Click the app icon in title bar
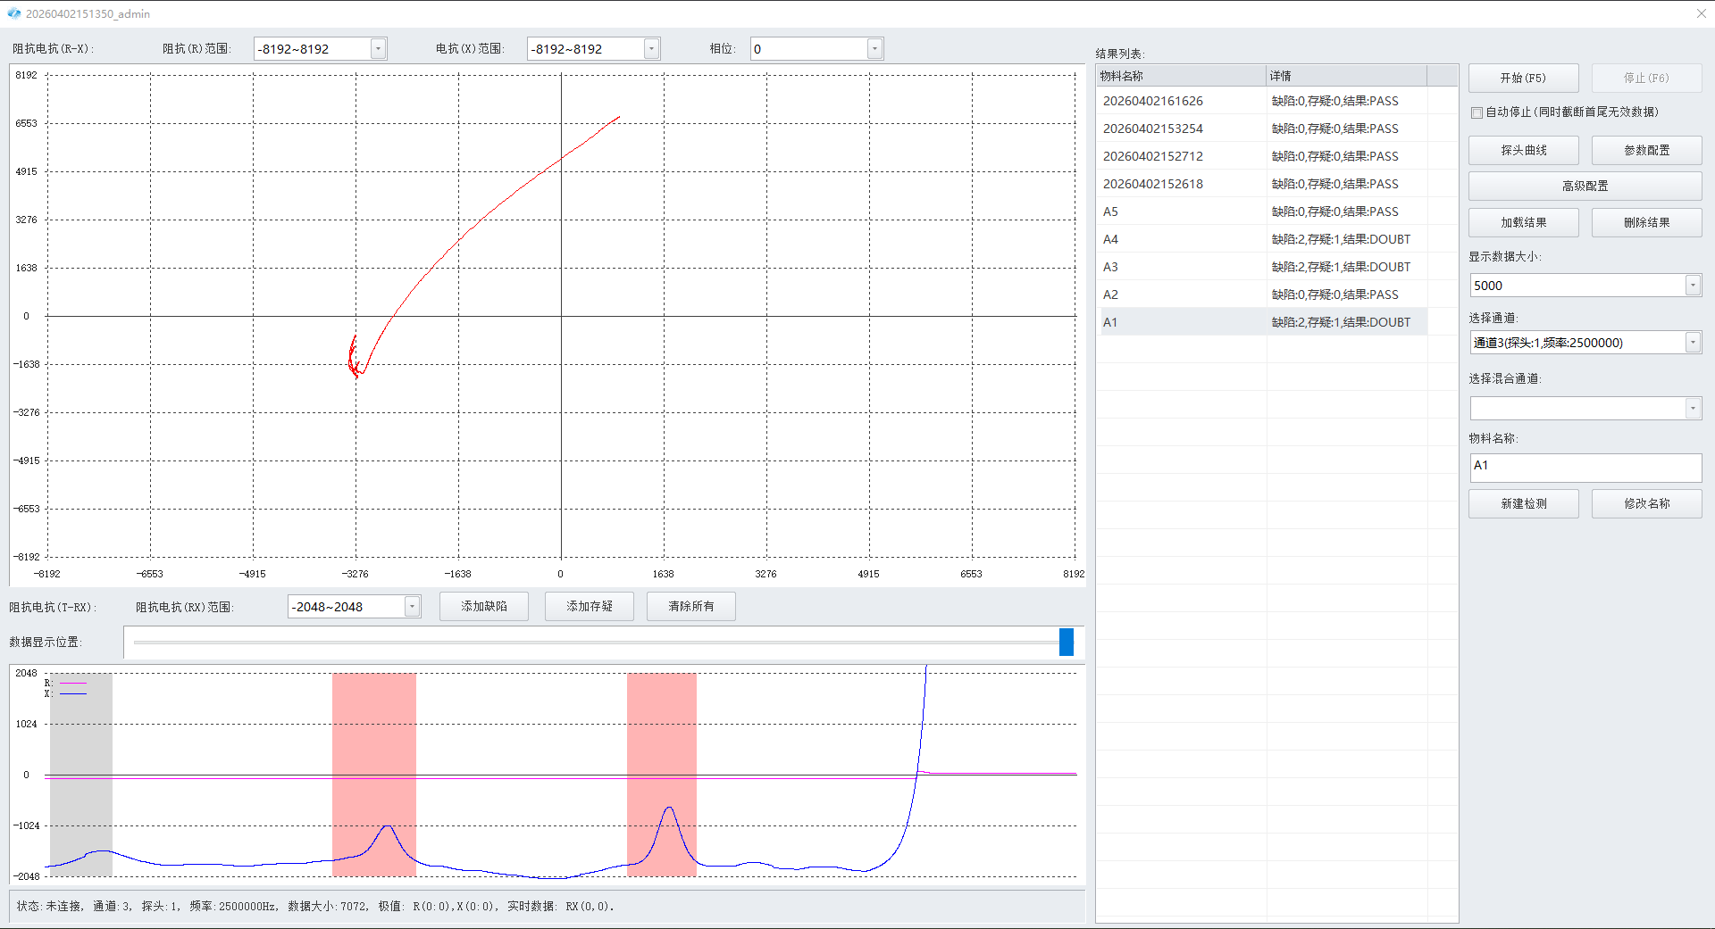Image resolution: width=1715 pixels, height=929 pixels. [13, 13]
